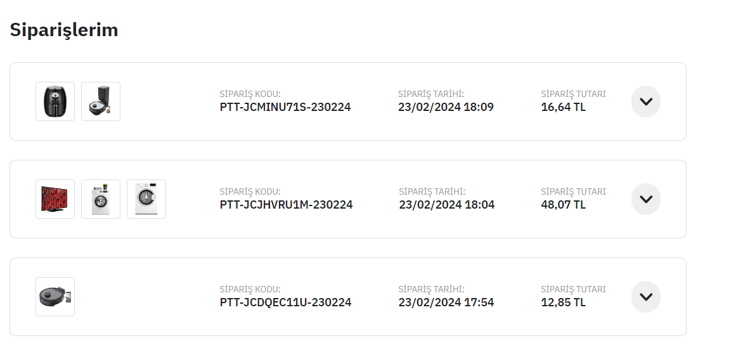Image resolution: width=729 pixels, height=357 pixels.
Task: Click the air fryer product thumbnail
Action: (55, 101)
